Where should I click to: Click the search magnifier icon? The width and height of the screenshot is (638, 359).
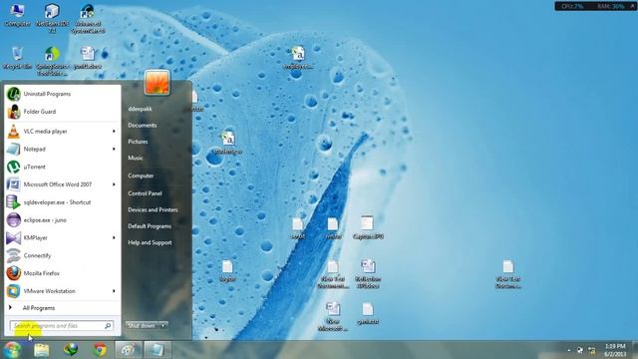click(108, 326)
